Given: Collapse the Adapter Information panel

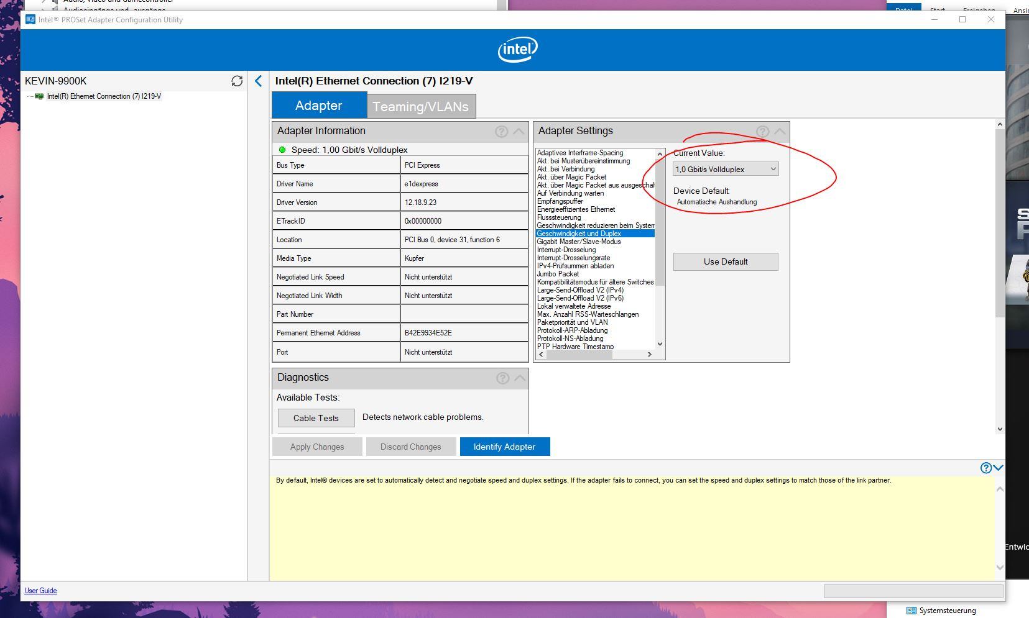Looking at the screenshot, I should pos(519,131).
